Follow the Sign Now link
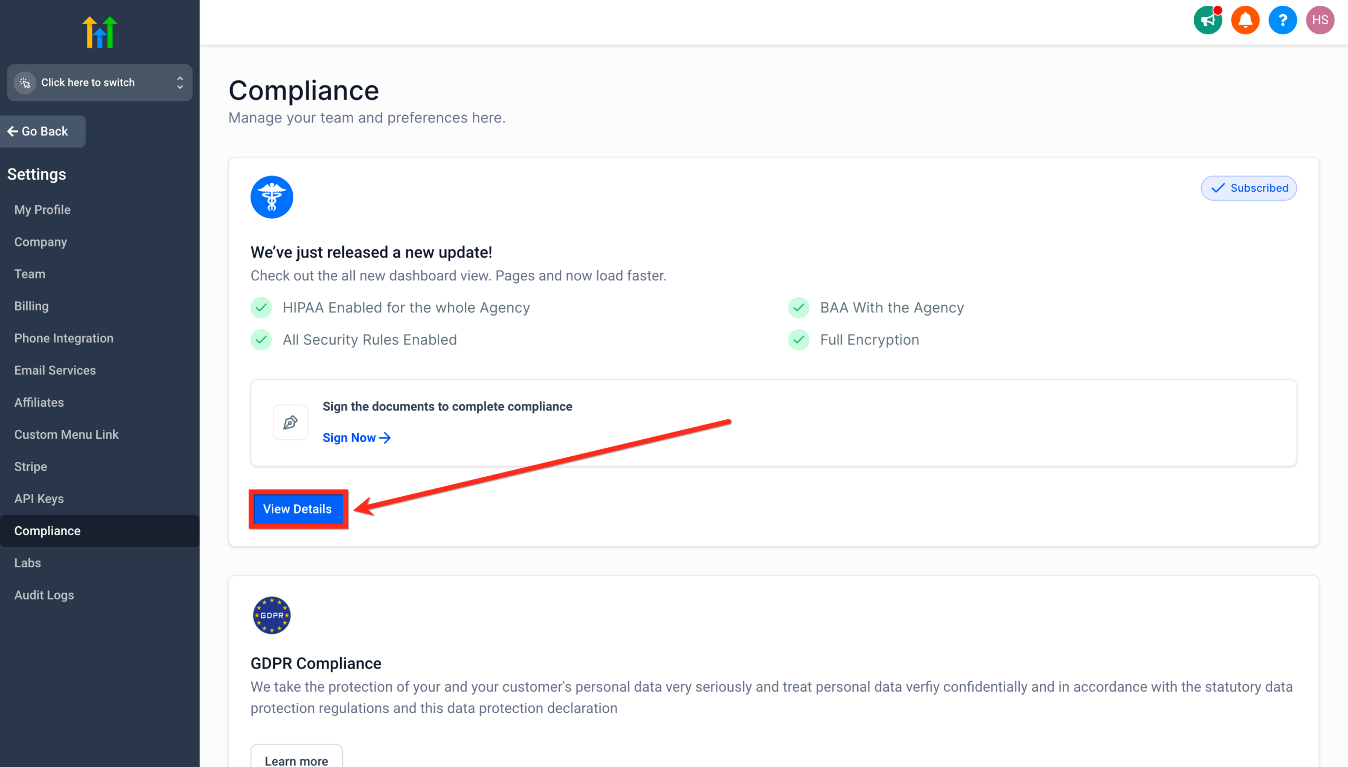 [356, 437]
